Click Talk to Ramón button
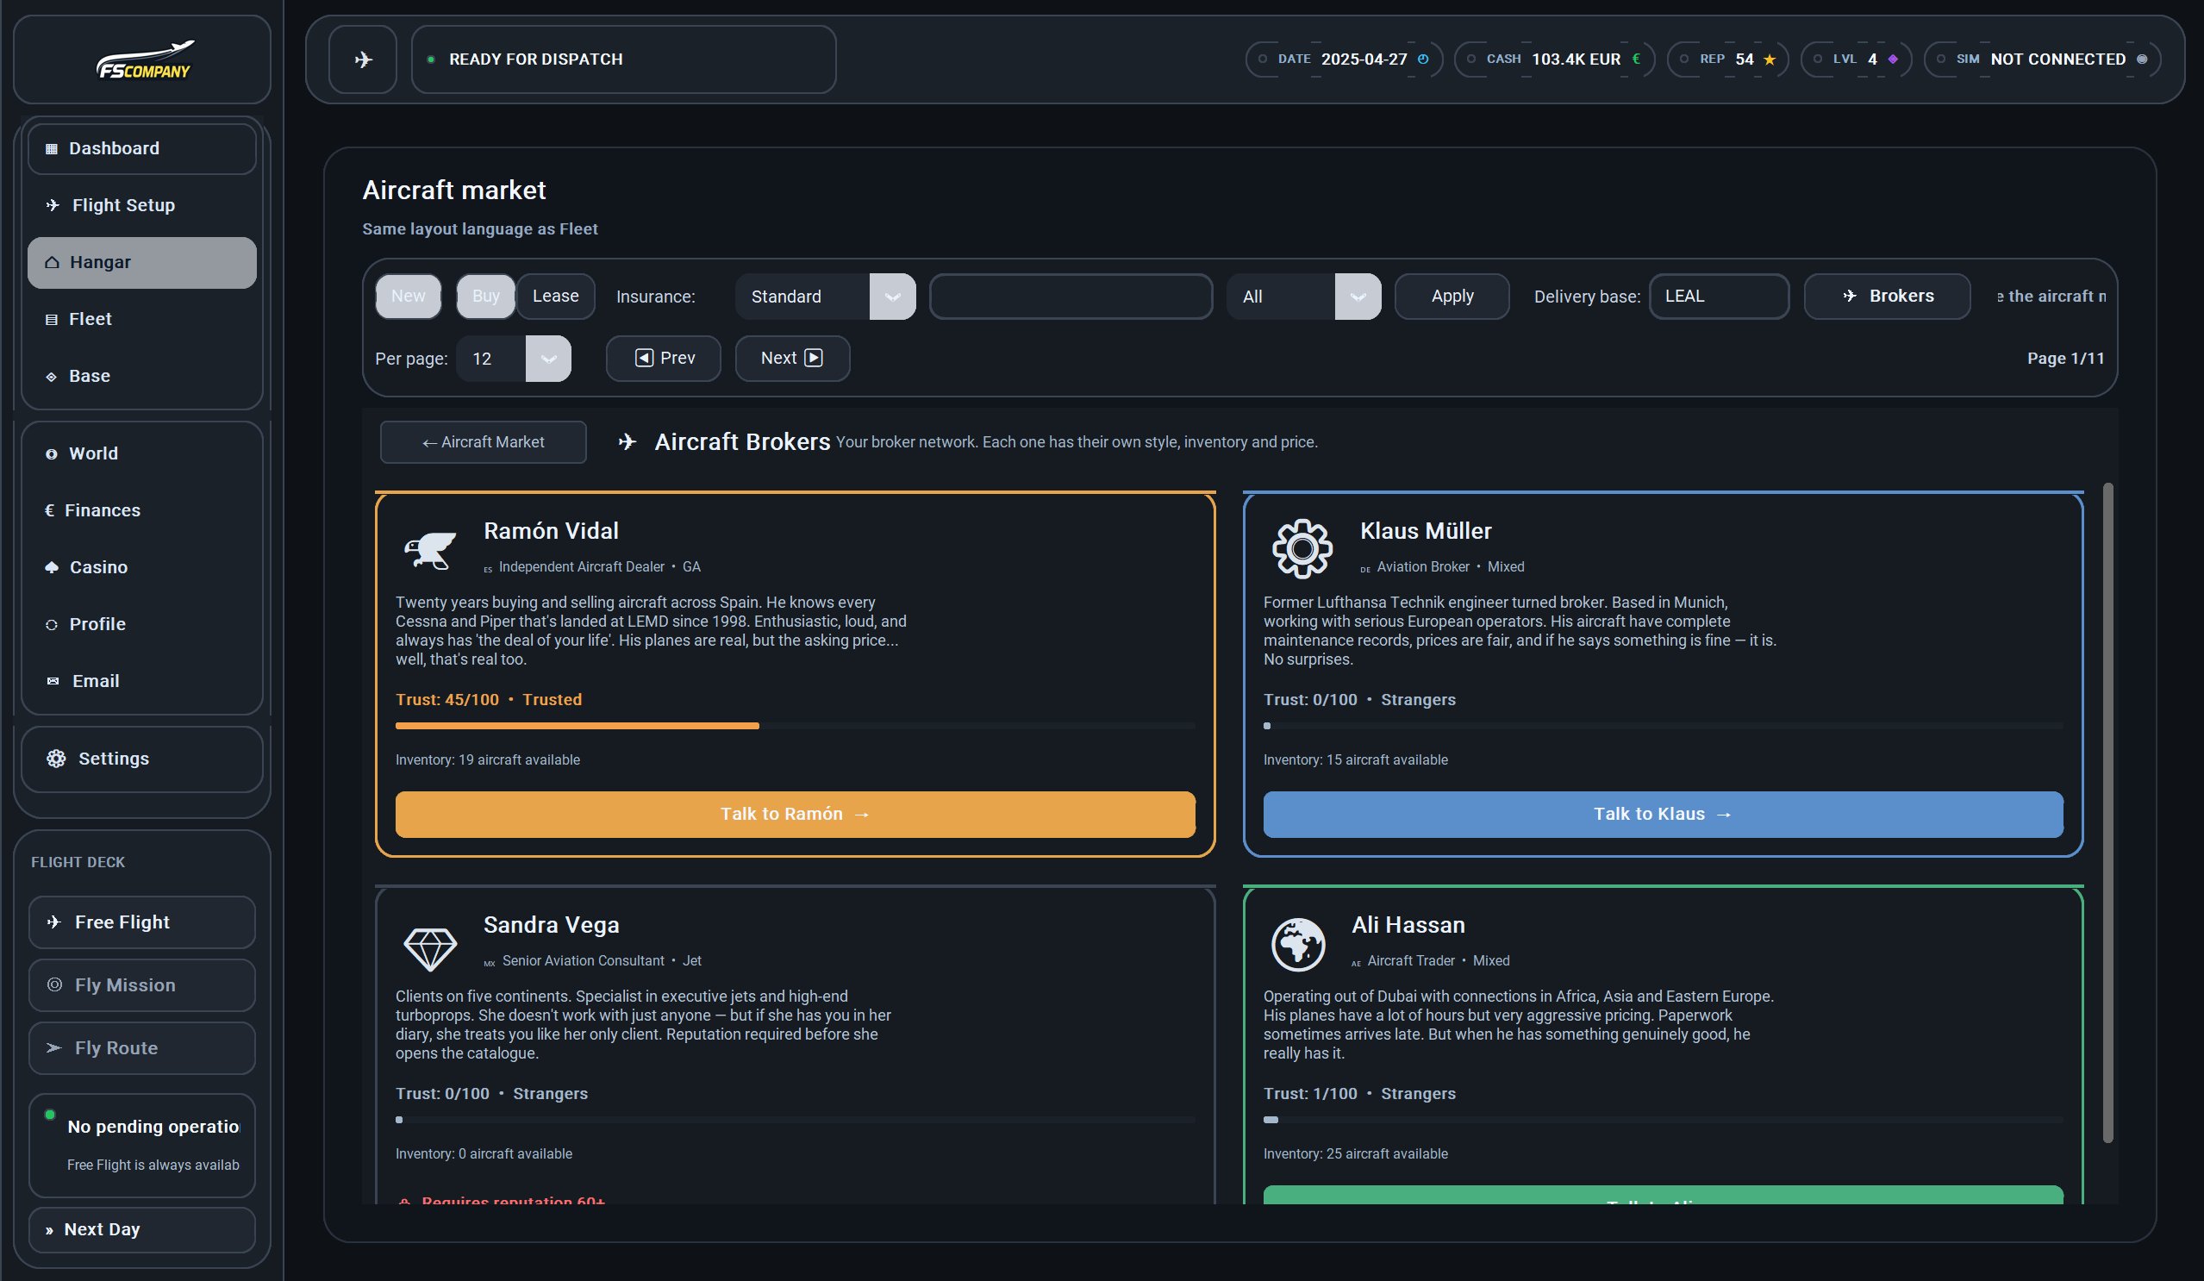Screen dimensions: 2204x1281 [794, 815]
